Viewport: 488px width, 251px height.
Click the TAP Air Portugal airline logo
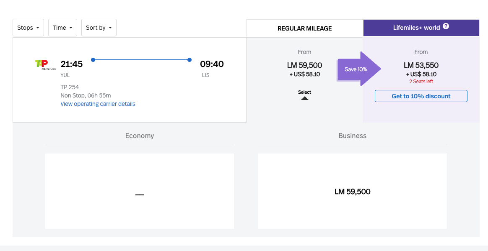pos(45,64)
